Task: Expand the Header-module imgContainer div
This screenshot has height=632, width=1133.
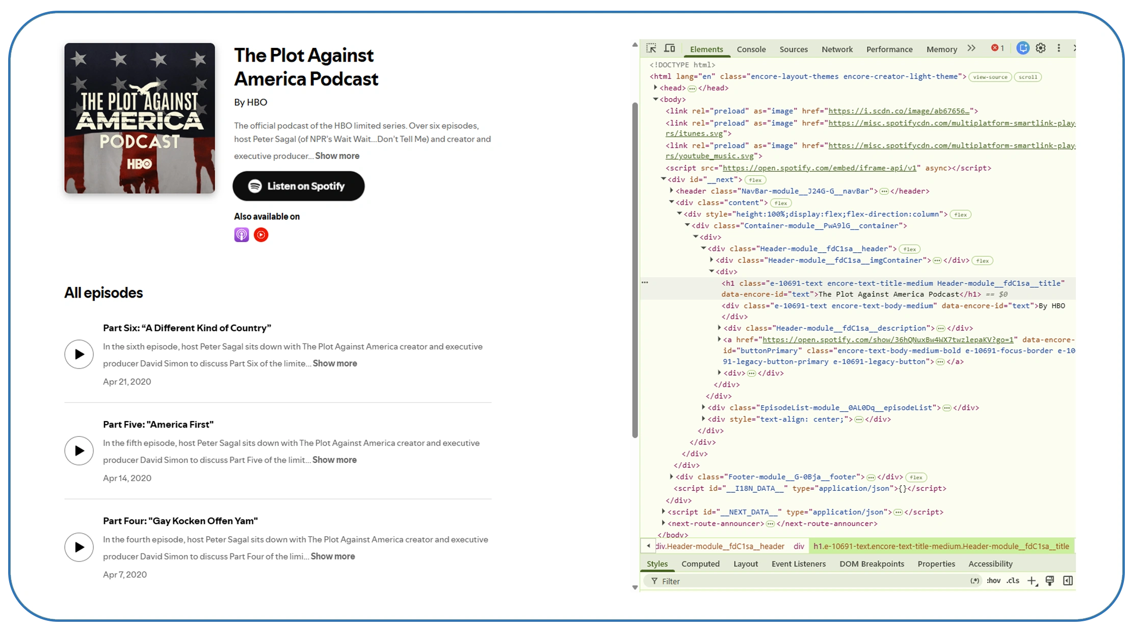Action: 712,260
